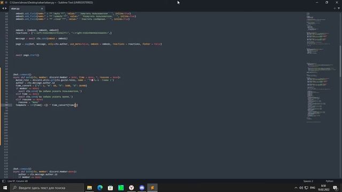Go to next tab with right arrow
342x192 pixels.
pos(6,9)
